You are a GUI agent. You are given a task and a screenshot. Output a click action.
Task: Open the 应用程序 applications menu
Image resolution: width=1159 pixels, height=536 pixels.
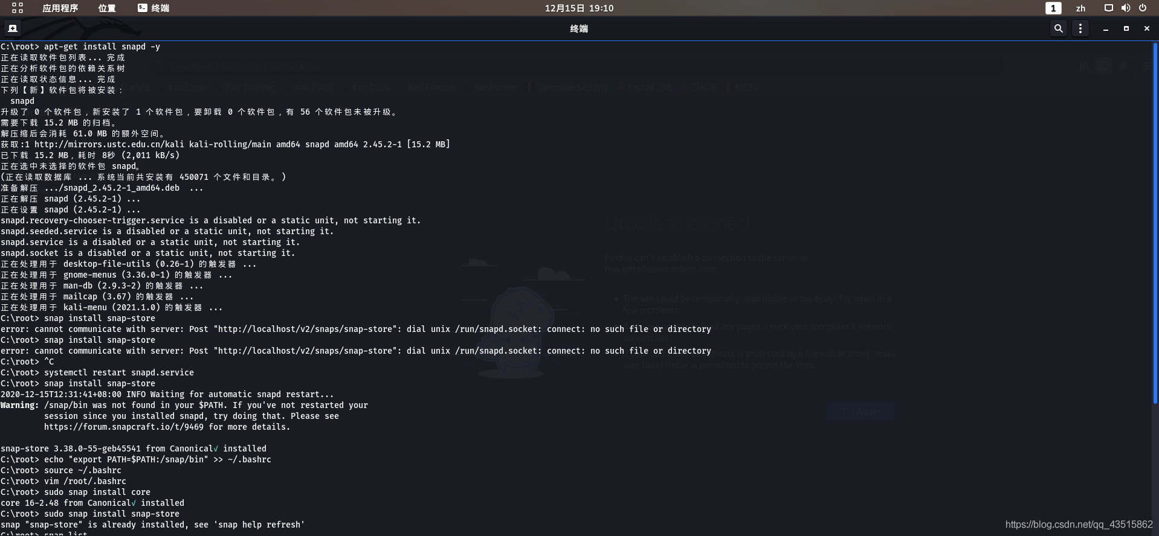point(60,8)
